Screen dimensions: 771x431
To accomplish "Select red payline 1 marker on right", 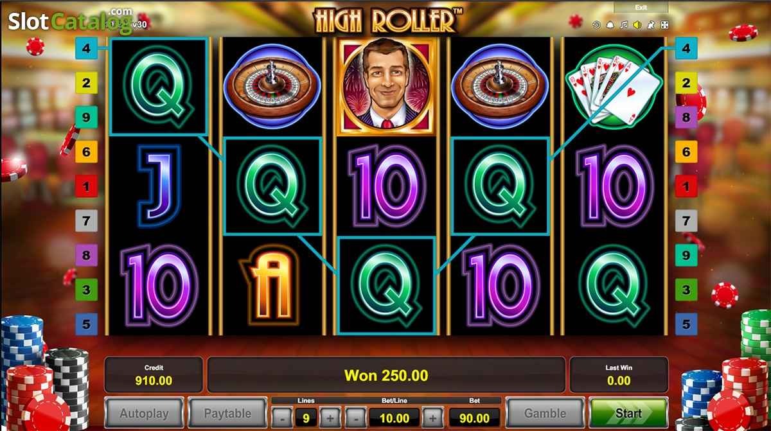I will coord(686,187).
